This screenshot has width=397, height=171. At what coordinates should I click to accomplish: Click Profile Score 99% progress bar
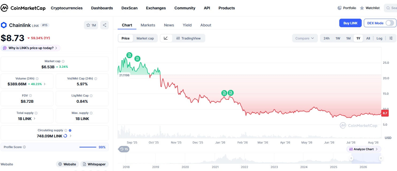88,147
